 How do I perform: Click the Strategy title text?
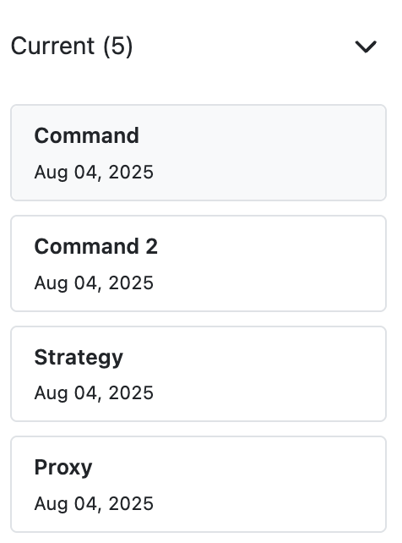tap(79, 358)
